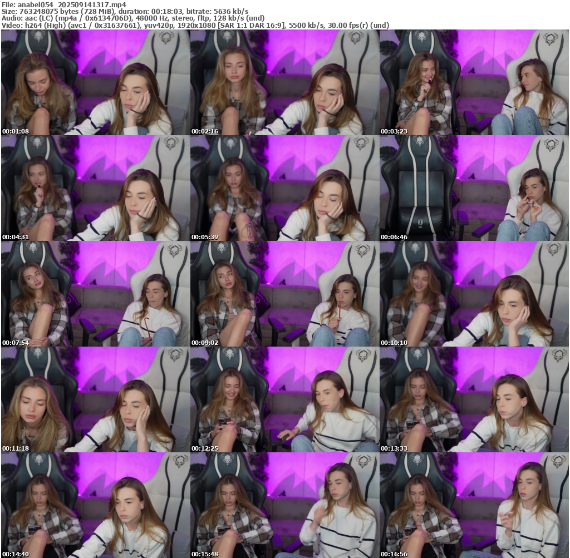Click the Audio line showing aac (LC)
Image resolution: width=570 pixels, height=558 pixels.
132,18
